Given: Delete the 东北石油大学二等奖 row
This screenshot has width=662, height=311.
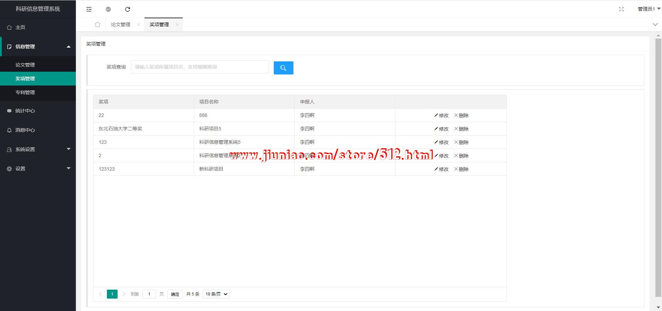Looking at the screenshot, I should [x=461, y=129].
